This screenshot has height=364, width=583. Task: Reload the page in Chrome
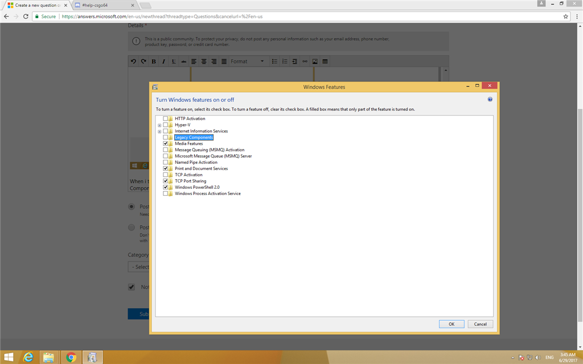coord(26,16)
